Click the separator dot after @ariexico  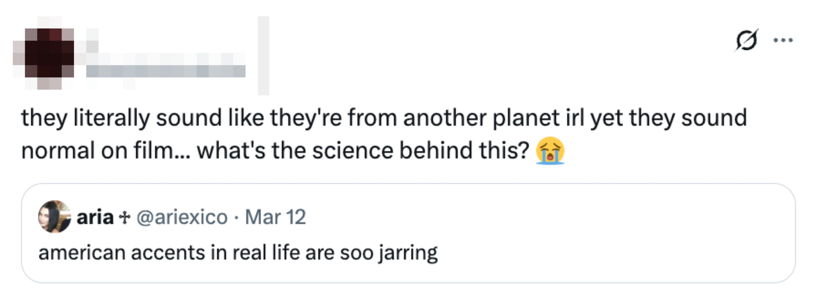(x=237, y=218)
